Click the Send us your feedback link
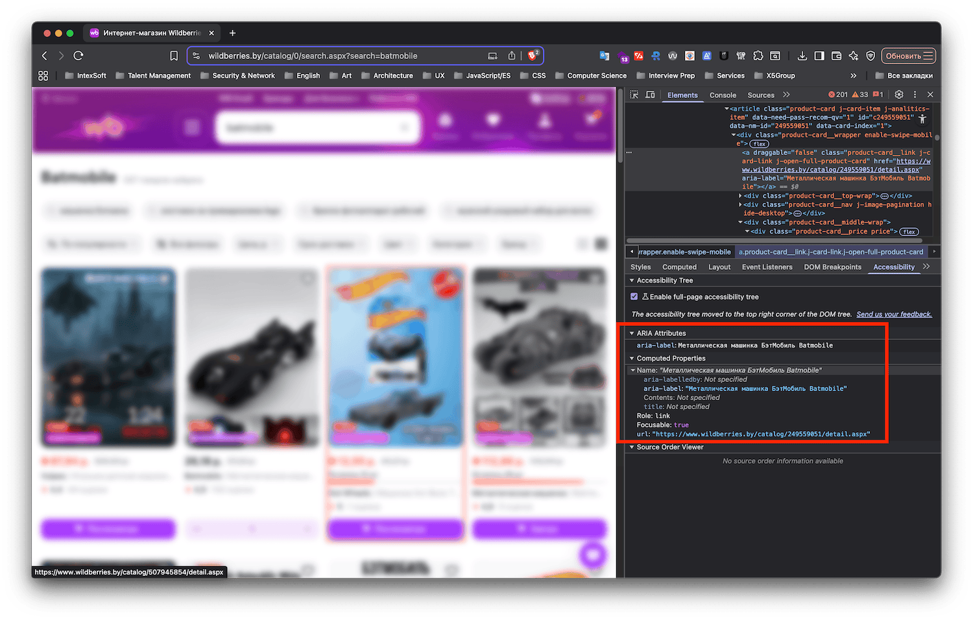This screenshot has width=973, height=620. point(894,315)
